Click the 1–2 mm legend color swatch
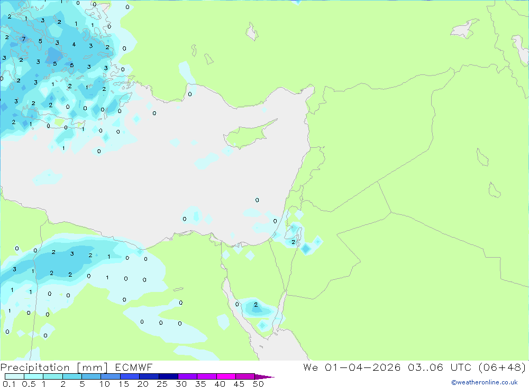The width and height of the screenshot is (529, 387). click(x=53, y=376)
